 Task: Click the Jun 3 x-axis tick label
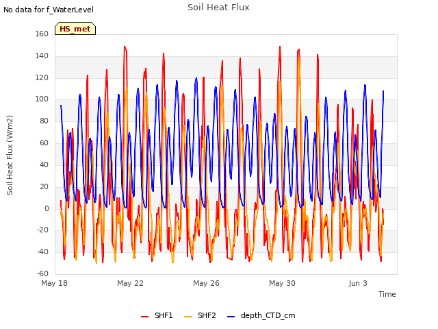[x=358, y=283]
